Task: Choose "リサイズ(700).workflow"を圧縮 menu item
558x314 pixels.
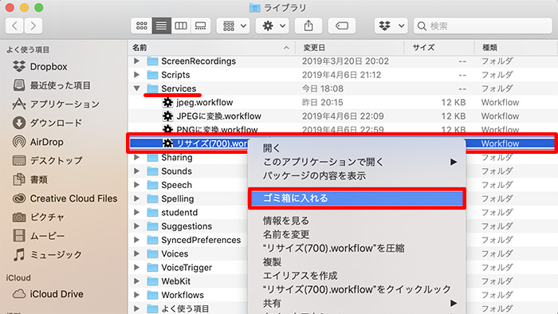Action: (357, 248)
